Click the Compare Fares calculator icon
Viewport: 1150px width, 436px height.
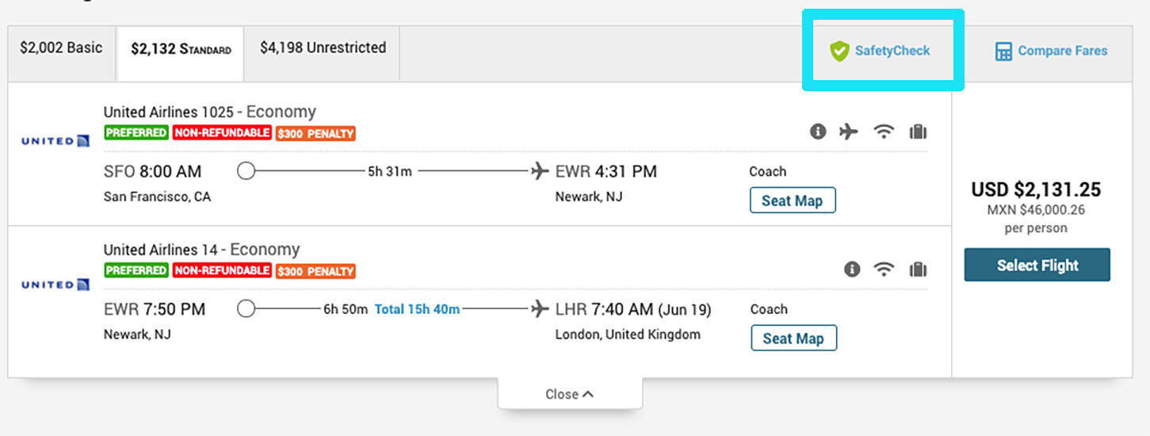[x=1003, y=52]
